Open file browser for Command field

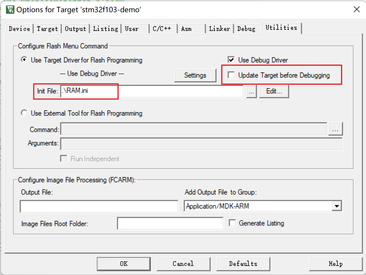pyautogui.click(x=335, y=129)
